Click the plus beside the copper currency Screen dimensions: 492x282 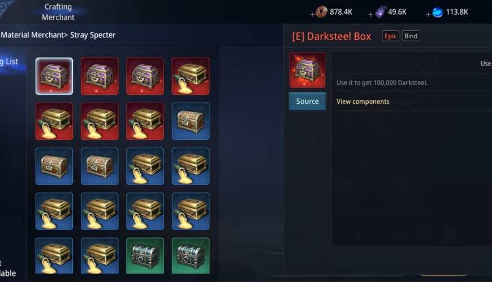coord(312,15)
